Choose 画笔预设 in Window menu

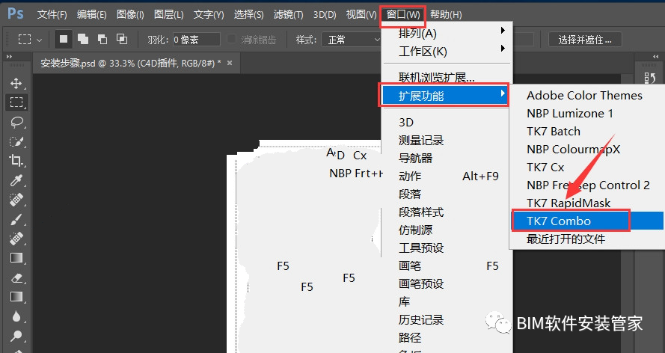click(x=447, y=283)
